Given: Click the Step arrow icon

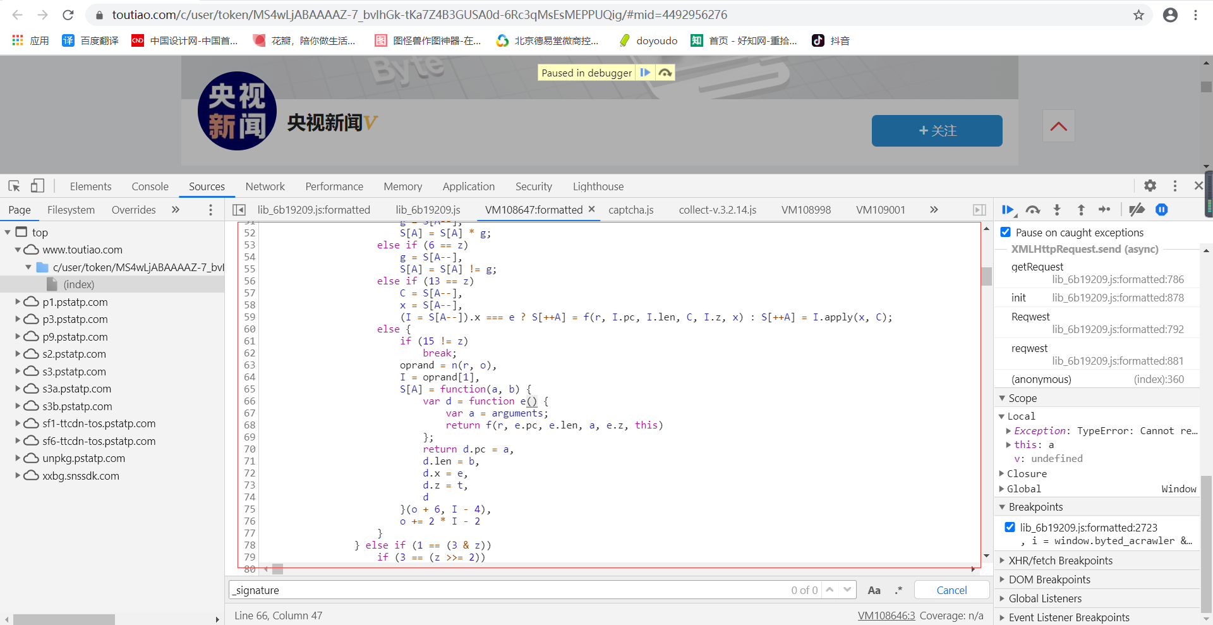Looking at the screenshot, I should click(1104, 210).
